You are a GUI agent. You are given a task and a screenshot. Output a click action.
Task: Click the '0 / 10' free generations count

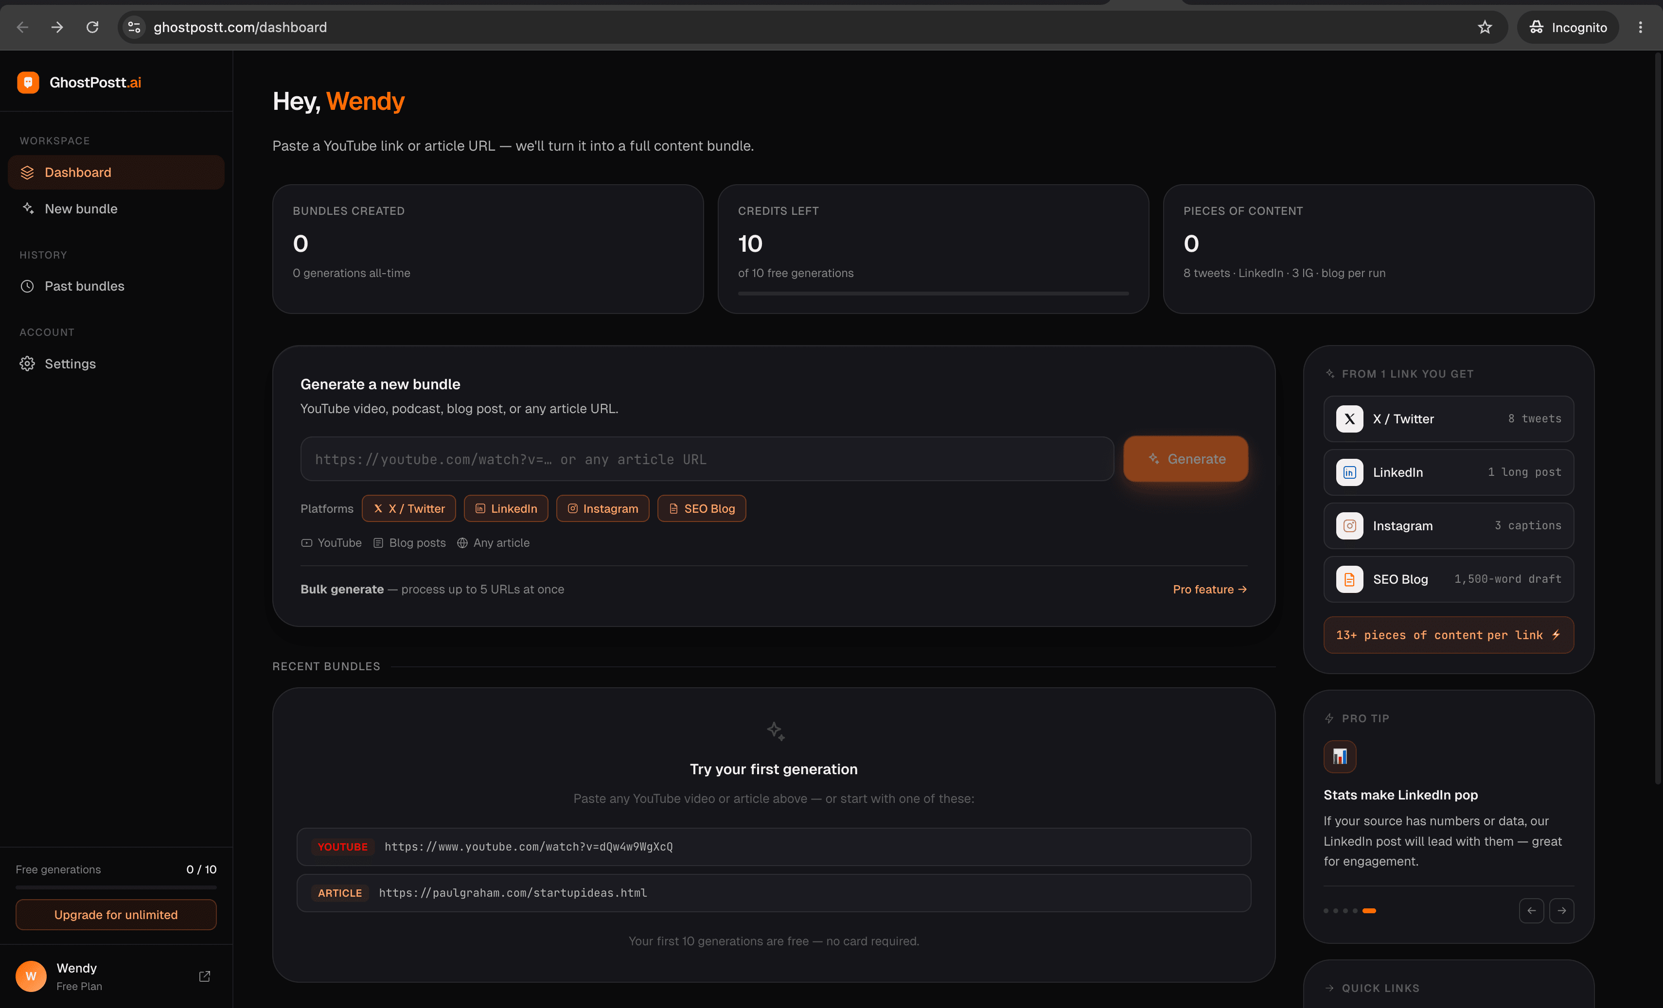pos(201,869)
